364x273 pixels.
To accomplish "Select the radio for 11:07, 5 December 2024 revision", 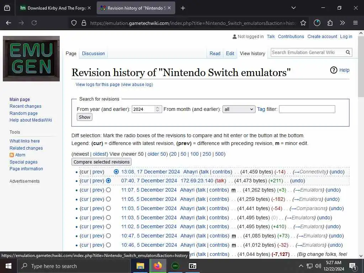I will 108,190.
